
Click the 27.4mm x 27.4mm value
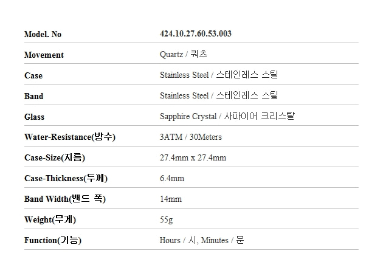coord(193,158)
